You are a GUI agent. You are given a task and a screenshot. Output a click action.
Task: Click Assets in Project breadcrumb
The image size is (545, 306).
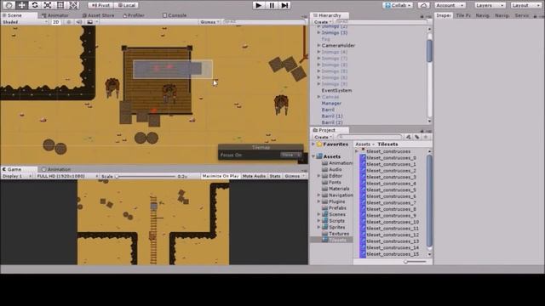(363, 144)
